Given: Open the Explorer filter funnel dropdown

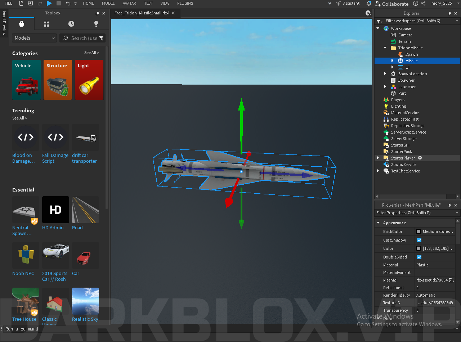Looking at the screenshot, I should [x=380, y=21].
